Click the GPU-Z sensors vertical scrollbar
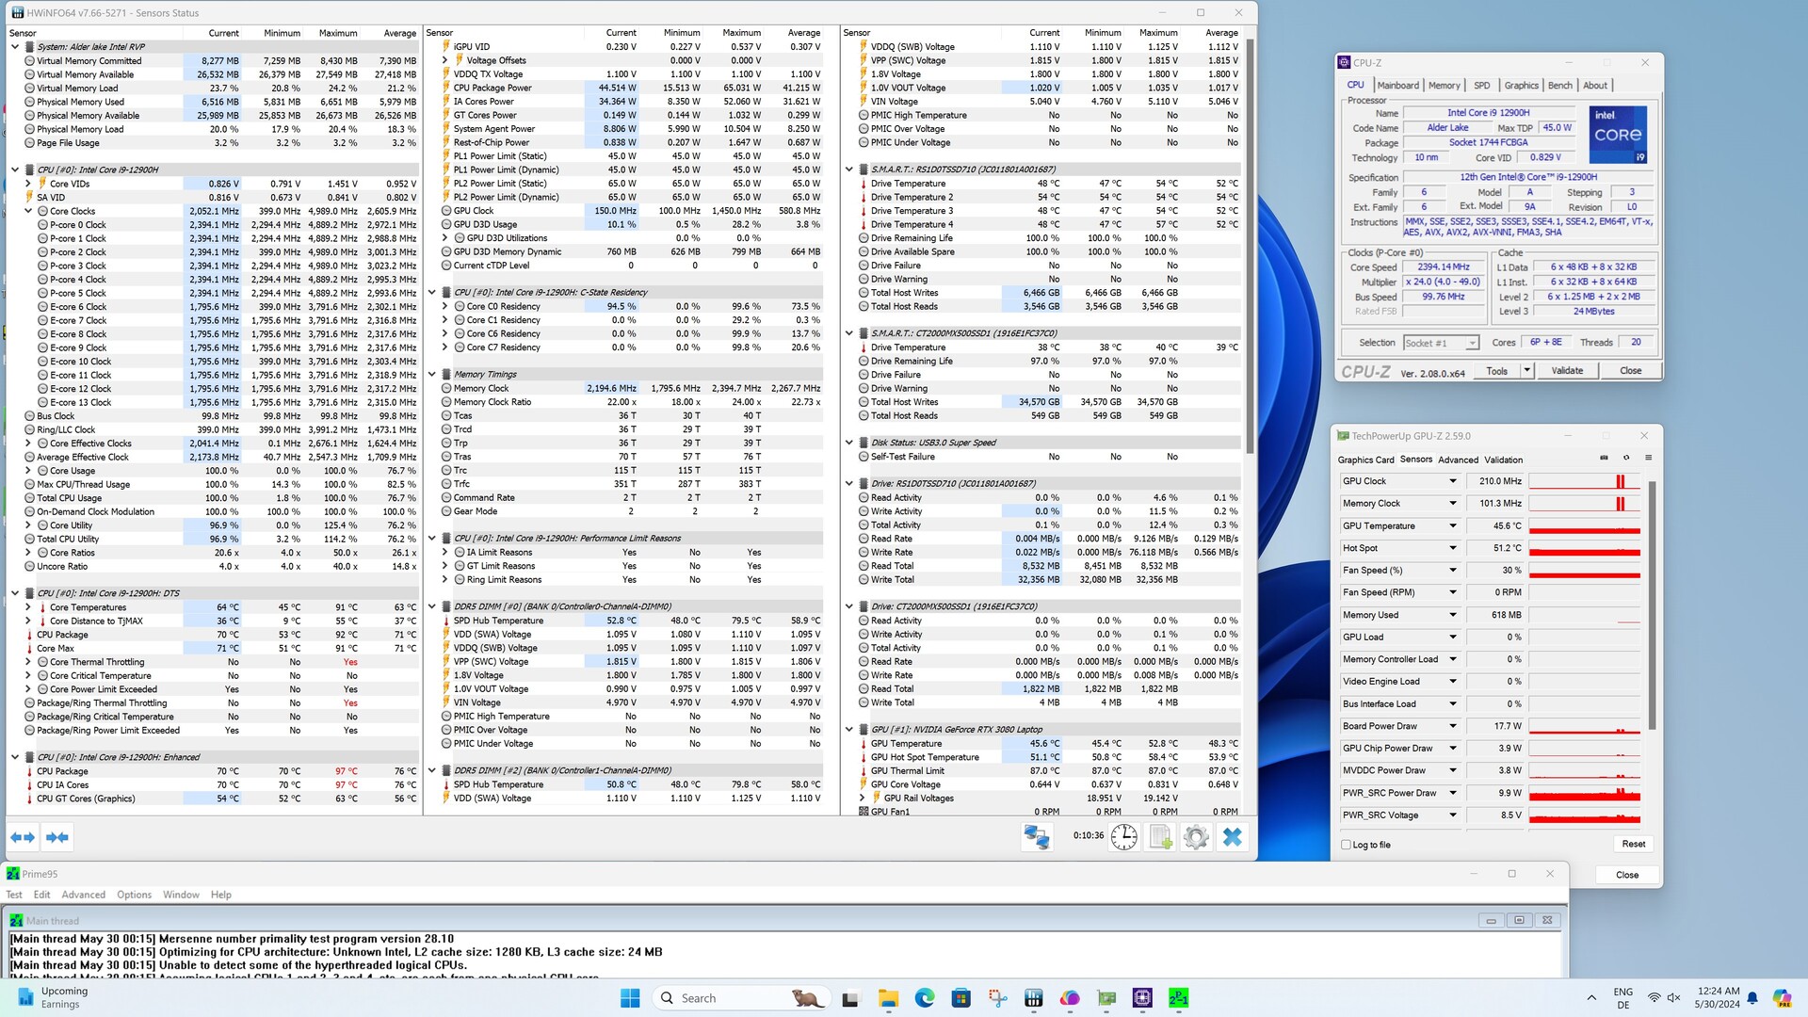Image resolution: width=1808 pixels, height=1017 pixels. click(x=1652, y=603)
